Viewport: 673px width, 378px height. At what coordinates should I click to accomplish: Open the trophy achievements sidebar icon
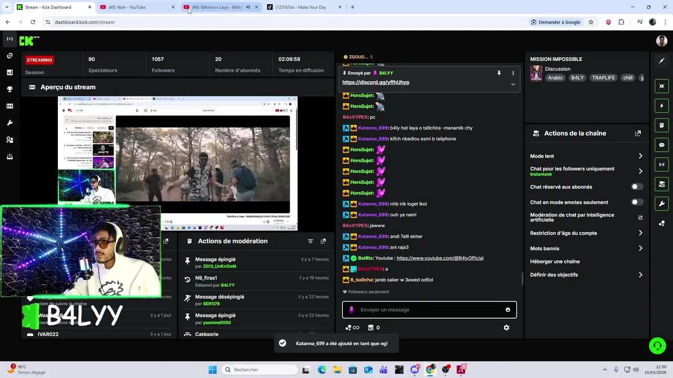[9, 89]
